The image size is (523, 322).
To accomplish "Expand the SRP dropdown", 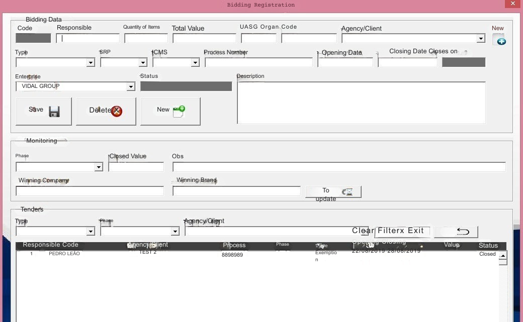I will tap(143, 63).
